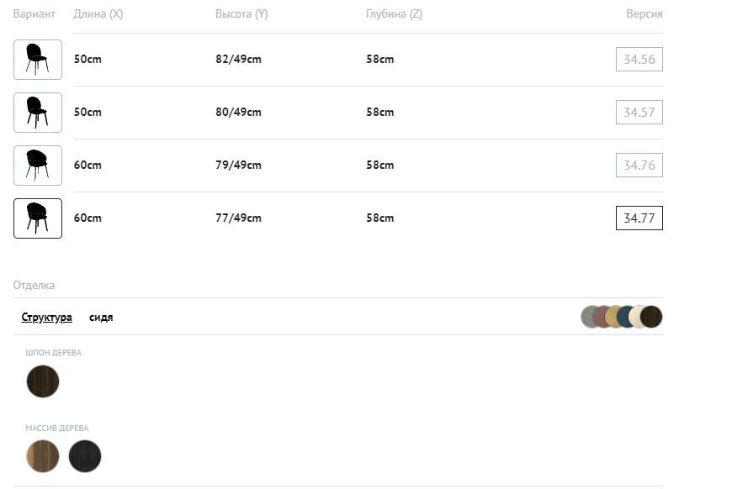Choose the chair thumbnail in the 80/49cm row

coord(38,113)
